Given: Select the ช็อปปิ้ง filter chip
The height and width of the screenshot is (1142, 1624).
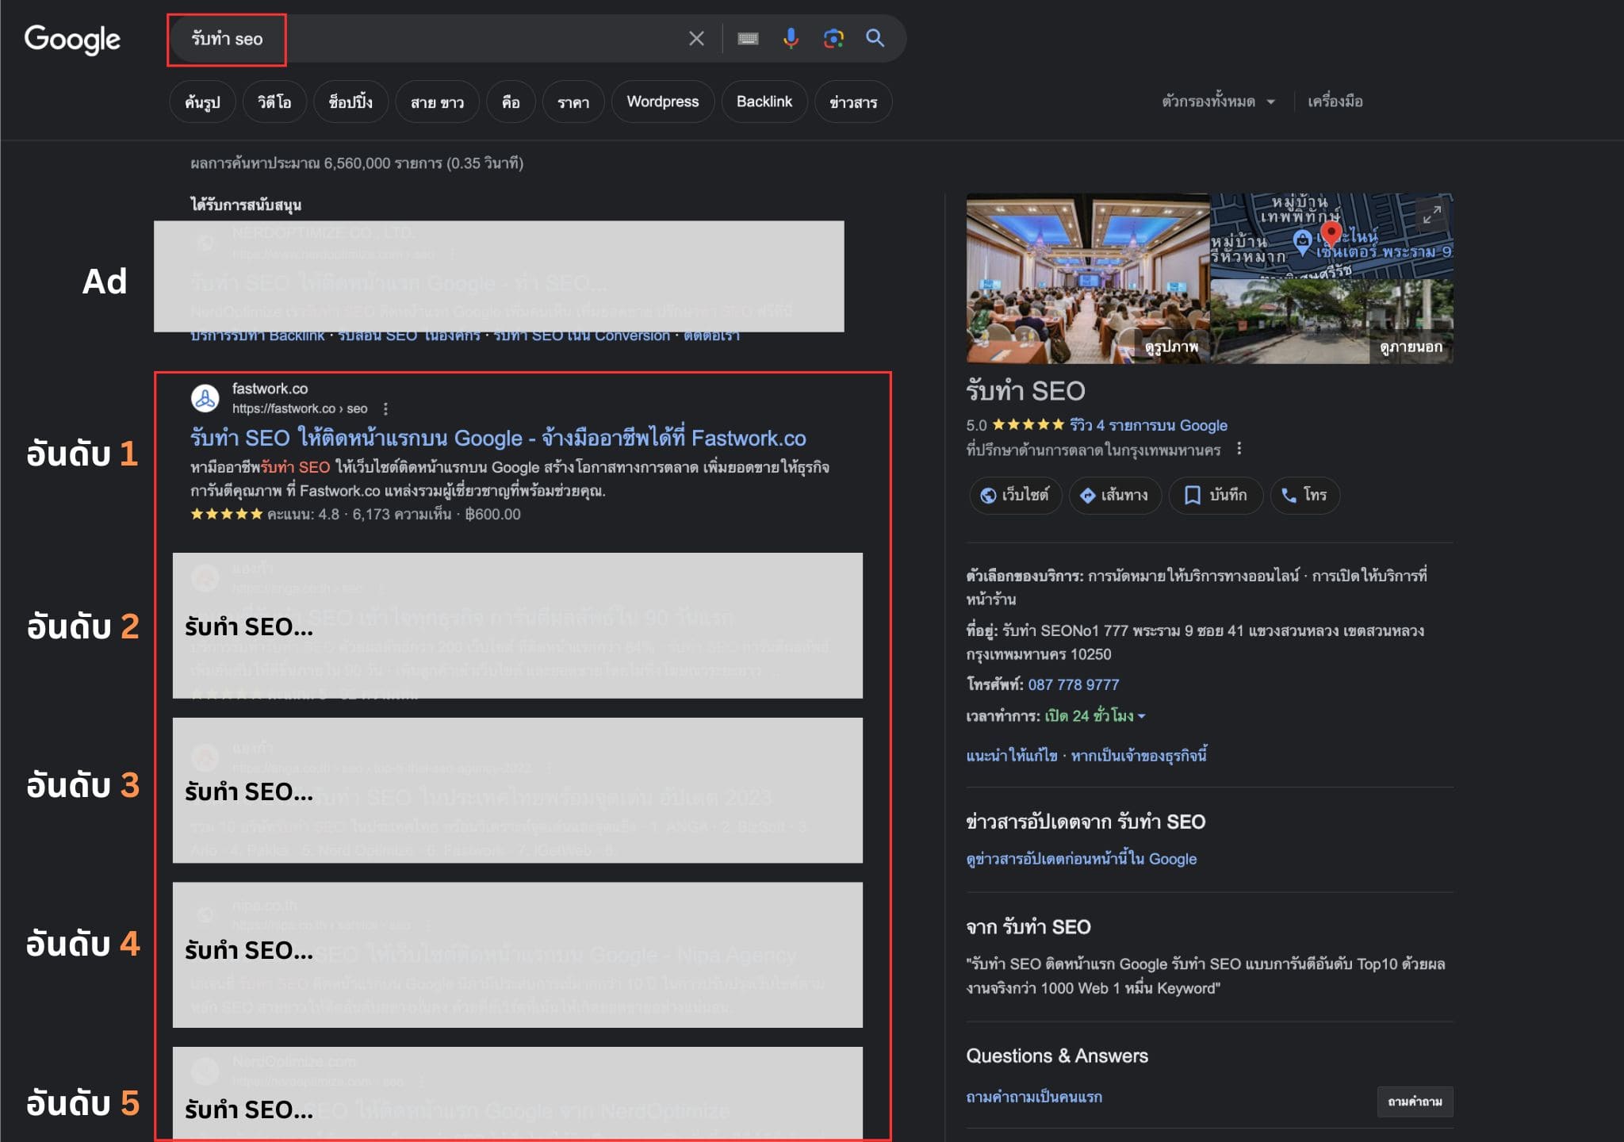Looking at the screenshot, I should pyautogui.click(x=350, y=102).
